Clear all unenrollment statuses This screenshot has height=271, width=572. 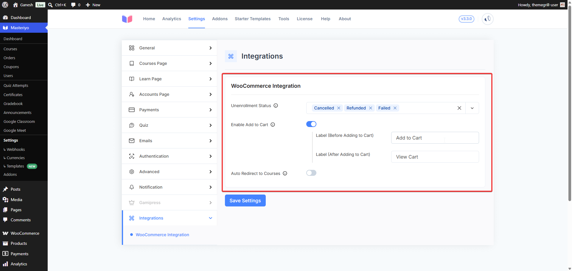(459, 108)
